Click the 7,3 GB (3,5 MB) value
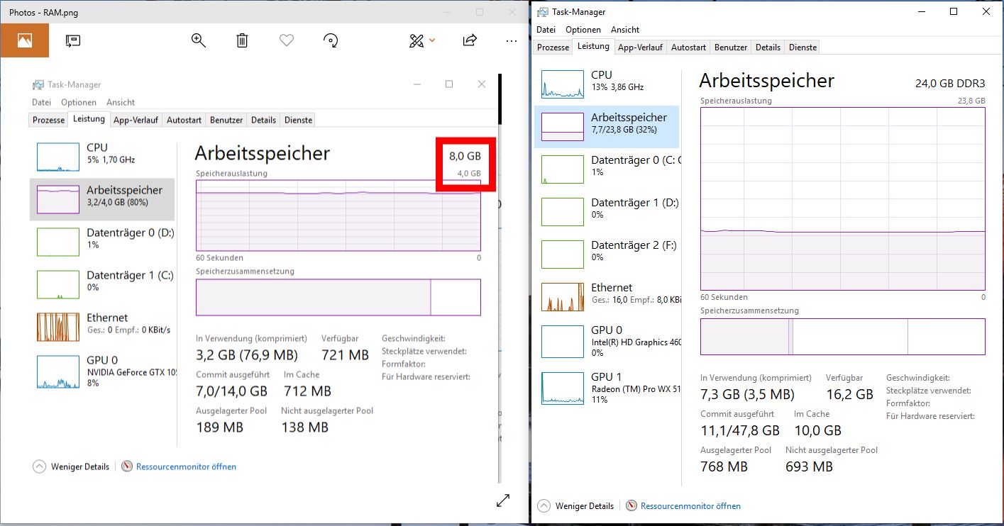1004x526 pixels. pyautogui.click(x=747, y=394)
